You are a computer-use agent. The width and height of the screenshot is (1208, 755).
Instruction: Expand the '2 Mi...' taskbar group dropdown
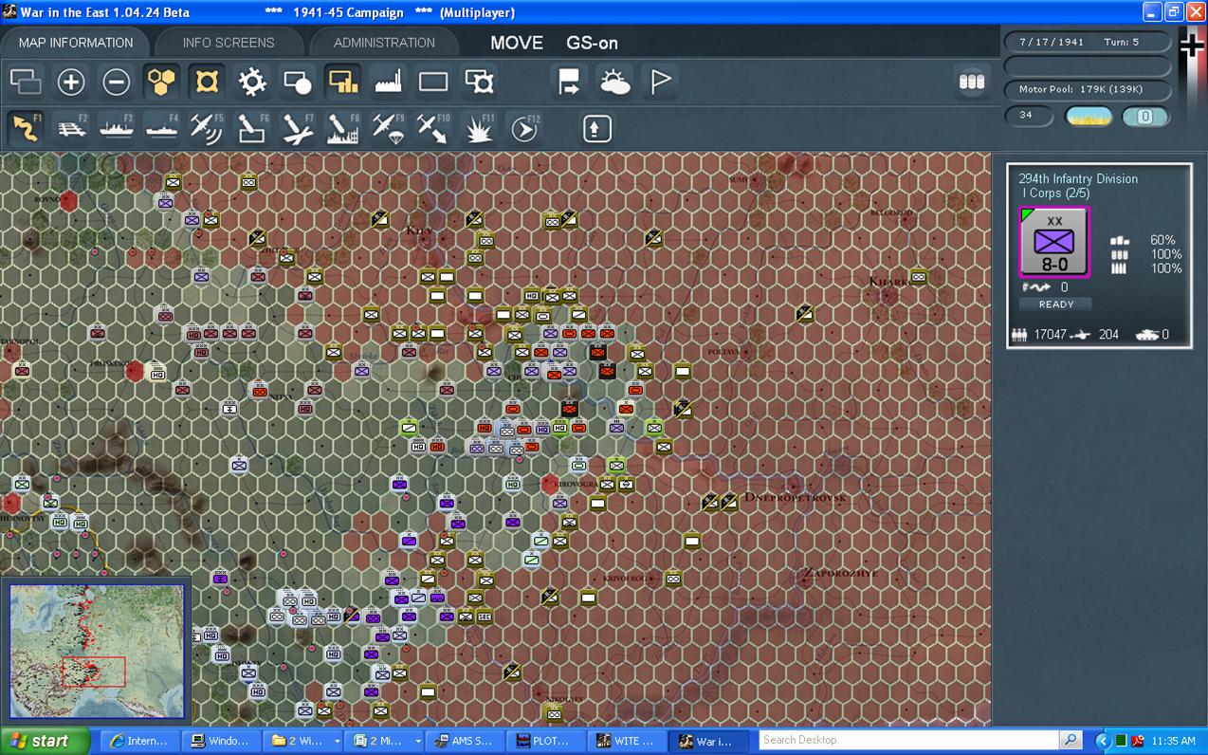416,742
